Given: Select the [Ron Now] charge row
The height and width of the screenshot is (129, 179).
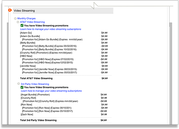Looking at the screenshot, I should coord(64,105).
